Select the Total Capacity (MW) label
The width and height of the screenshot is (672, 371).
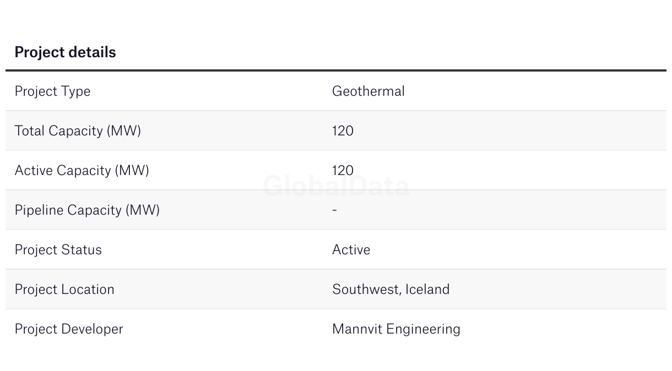(78, 131)
